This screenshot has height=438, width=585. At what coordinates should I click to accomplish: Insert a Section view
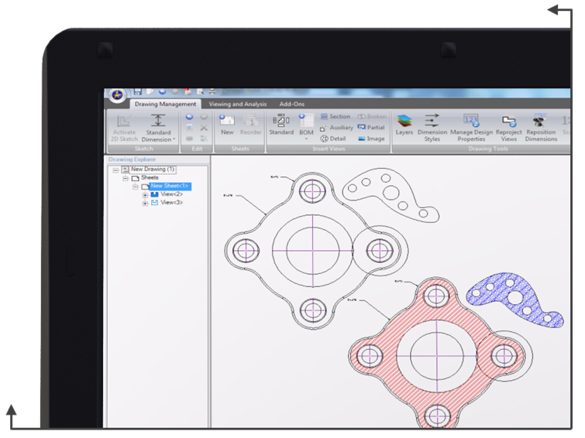point(335,117)
